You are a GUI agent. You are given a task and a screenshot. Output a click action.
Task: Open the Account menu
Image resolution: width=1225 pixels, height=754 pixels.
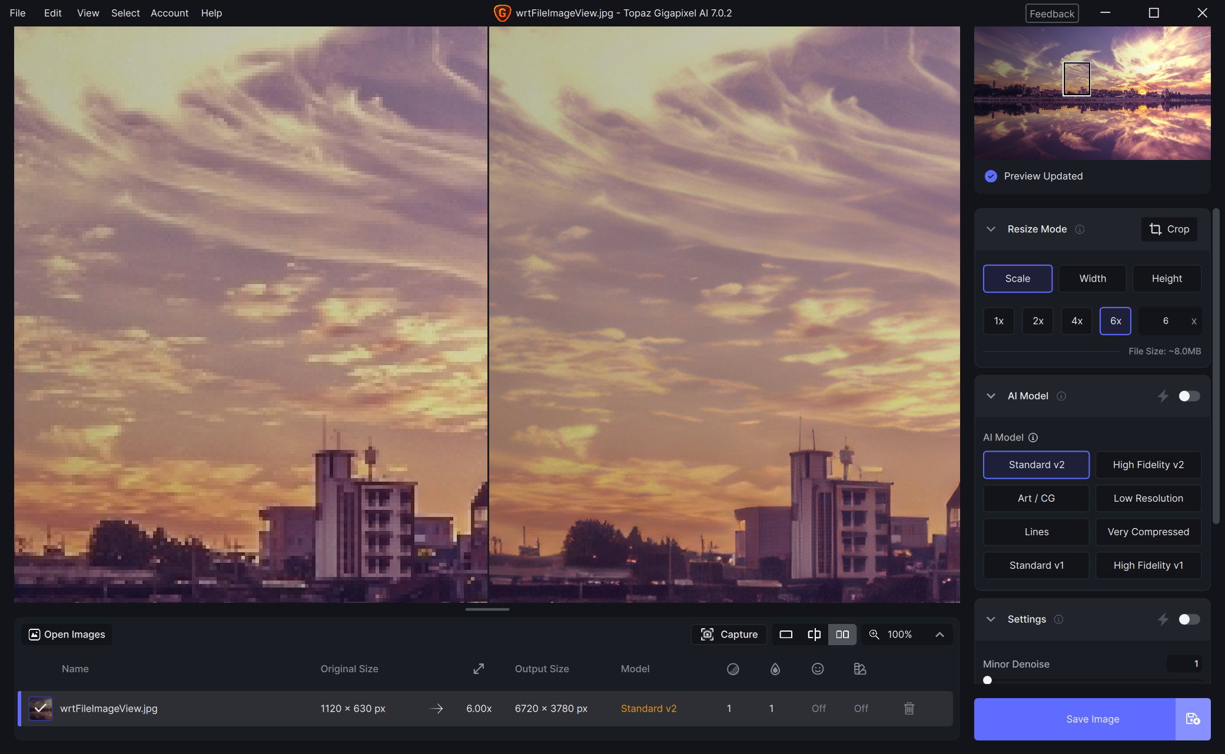169,13
